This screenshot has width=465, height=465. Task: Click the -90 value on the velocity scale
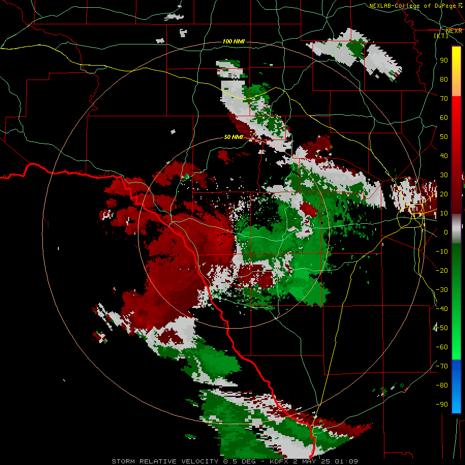[x=442, y=405]
